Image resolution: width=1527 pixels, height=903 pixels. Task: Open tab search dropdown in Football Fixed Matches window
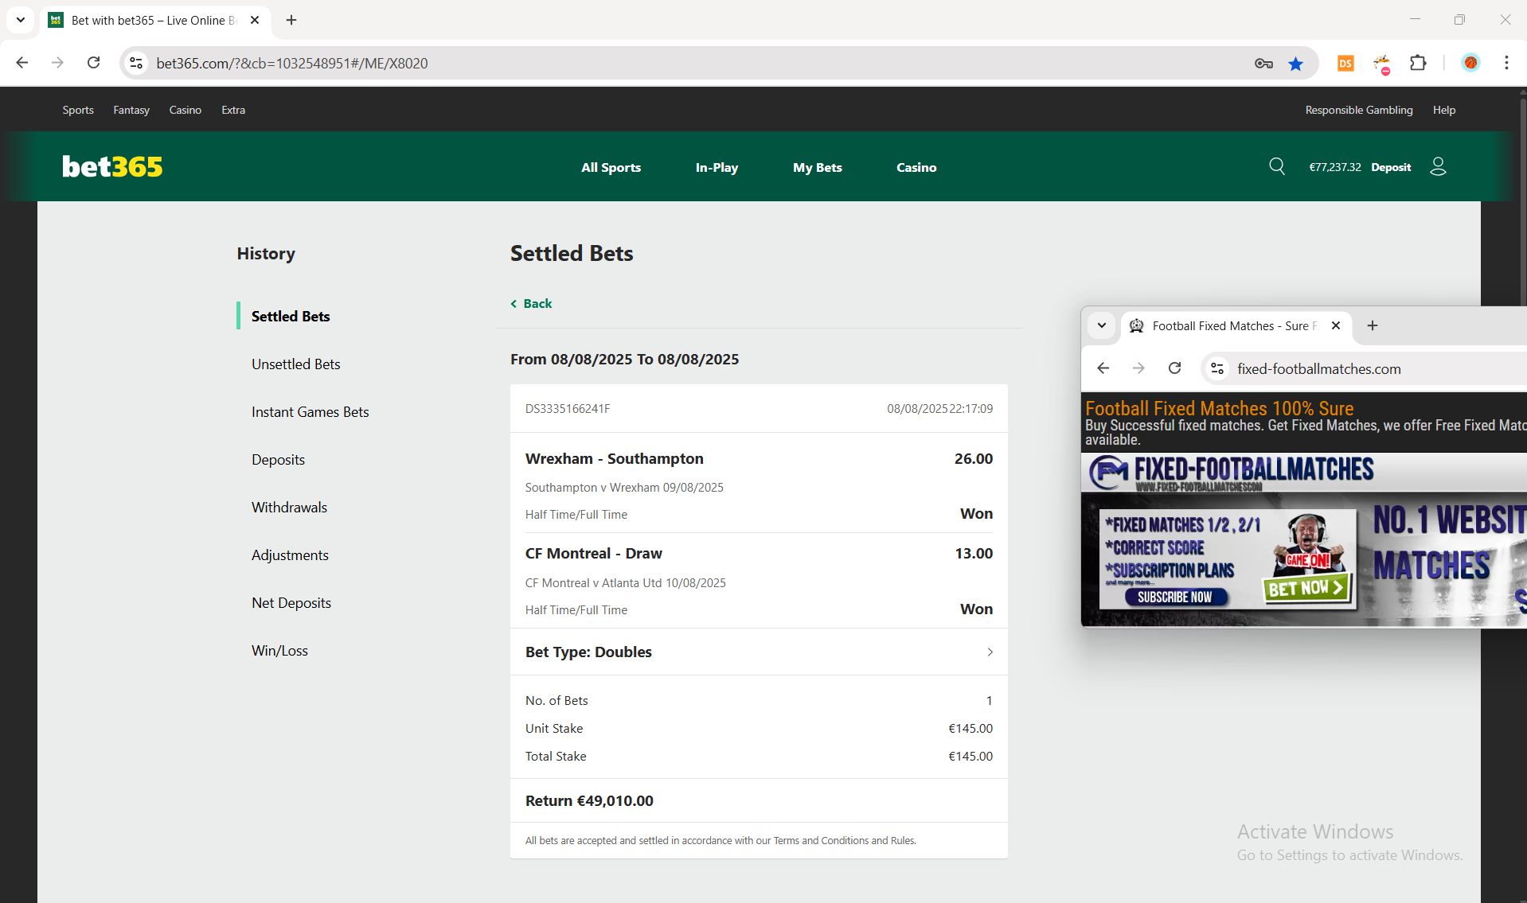click(1102, 325)
